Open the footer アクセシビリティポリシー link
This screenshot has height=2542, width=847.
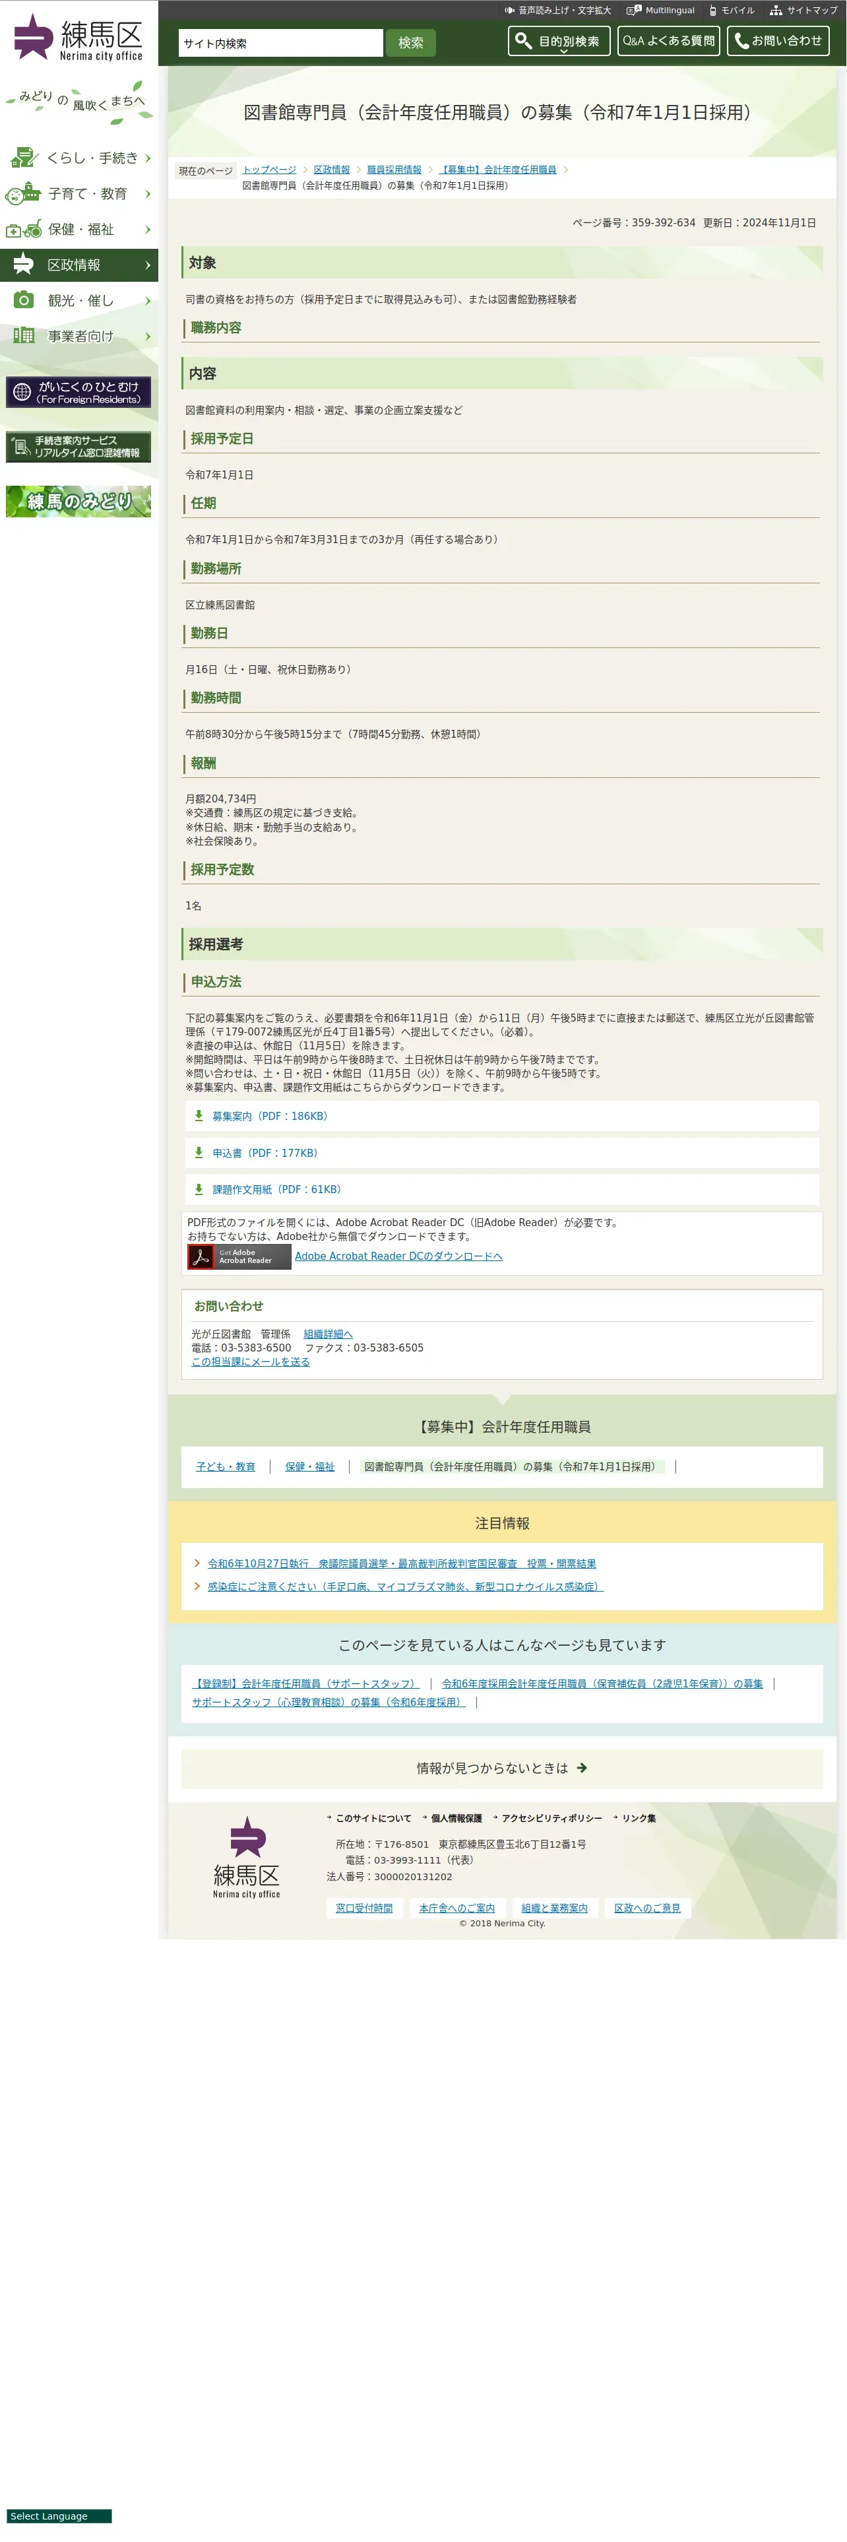[x=551, y=1817]
